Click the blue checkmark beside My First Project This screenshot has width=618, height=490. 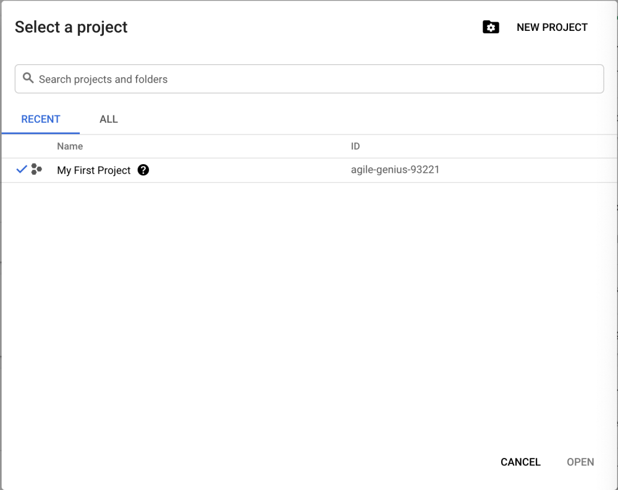click(x=22, y=170)
